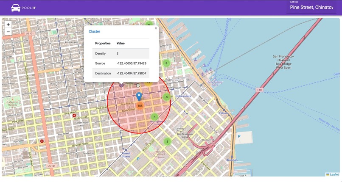Image resolution: width=342 pixels, height=182 pixels.
Task: Click the Density value 2 cell
Action: click(118, 53)
